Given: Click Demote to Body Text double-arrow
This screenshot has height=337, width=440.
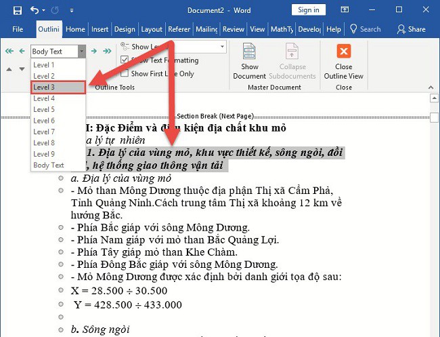Looking at the screenshot, I should pyautogui.click(x=107, y=51).
